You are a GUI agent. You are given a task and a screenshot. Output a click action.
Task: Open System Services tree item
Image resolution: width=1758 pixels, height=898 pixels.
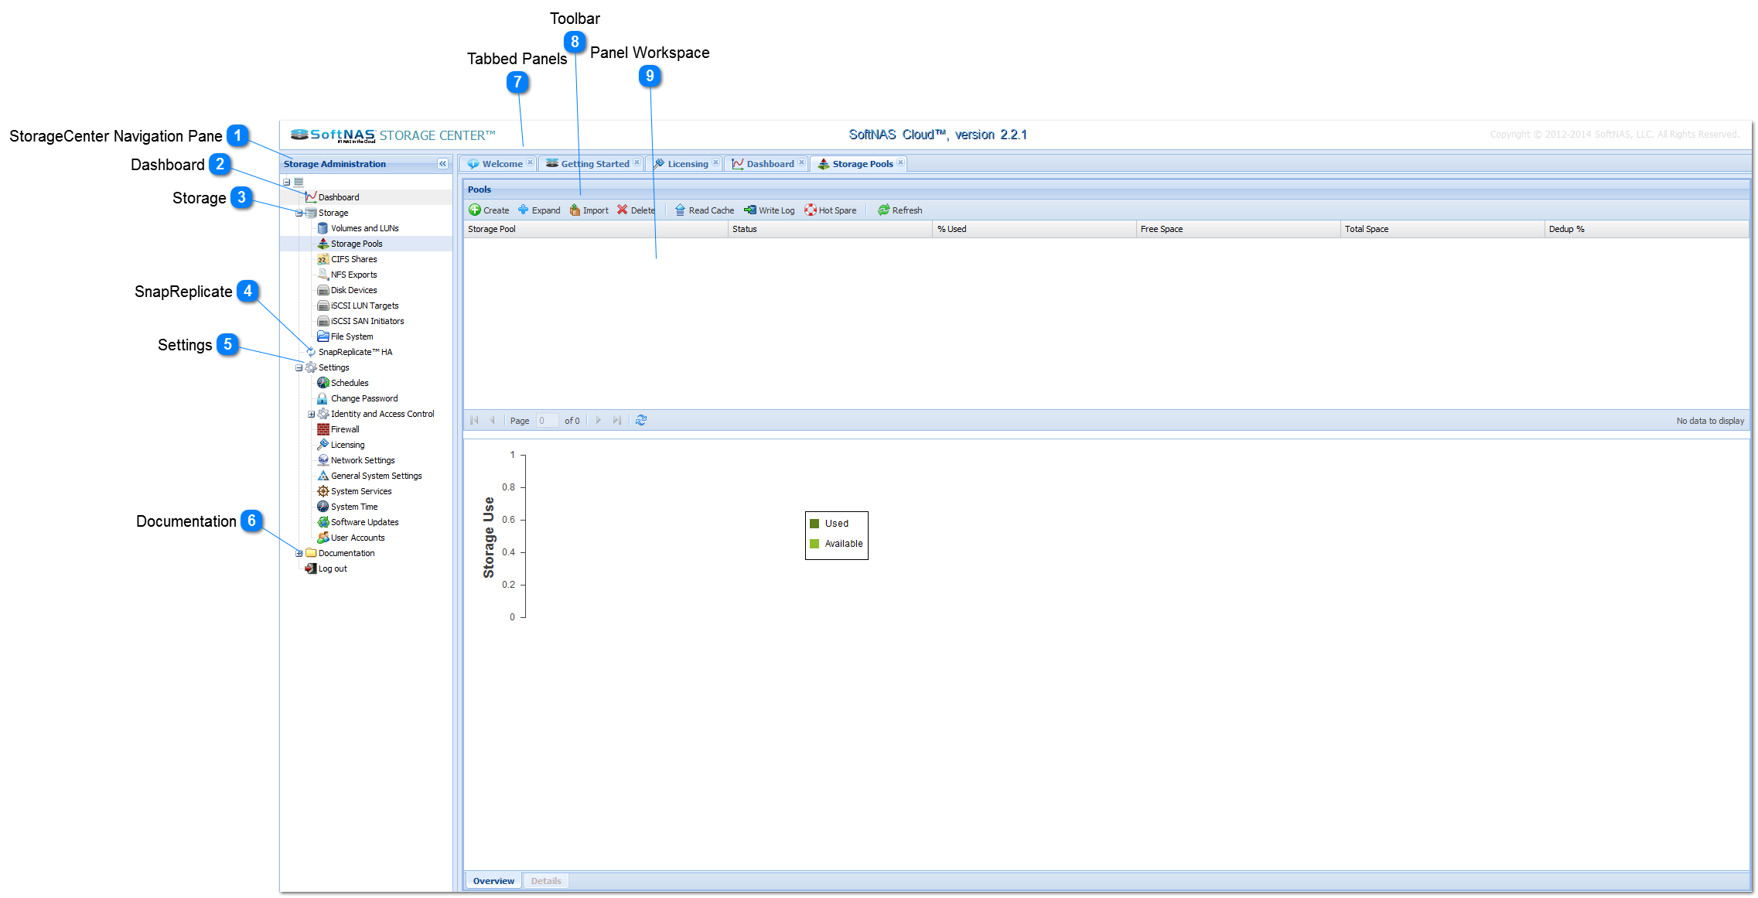tap(361, 491)
